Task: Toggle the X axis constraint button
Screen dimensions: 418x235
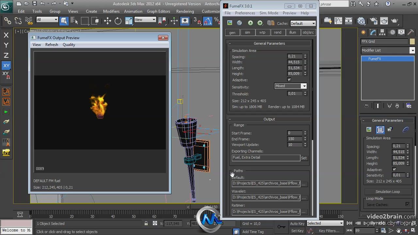Action: tap(6, 35)
